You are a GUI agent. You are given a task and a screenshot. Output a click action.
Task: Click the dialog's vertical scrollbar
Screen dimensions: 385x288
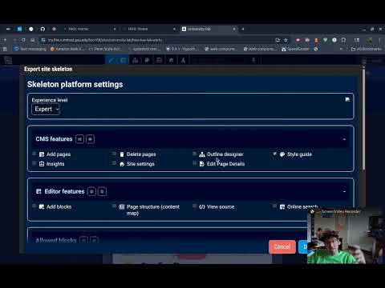click(363, 118)
